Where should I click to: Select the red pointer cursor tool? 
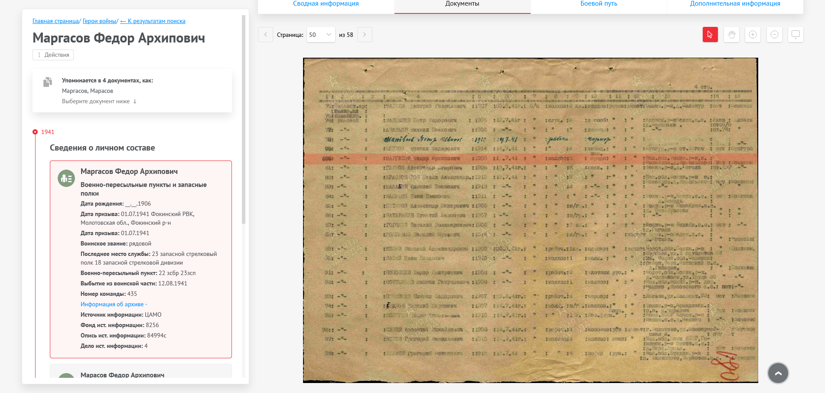(x=710, y=35)
